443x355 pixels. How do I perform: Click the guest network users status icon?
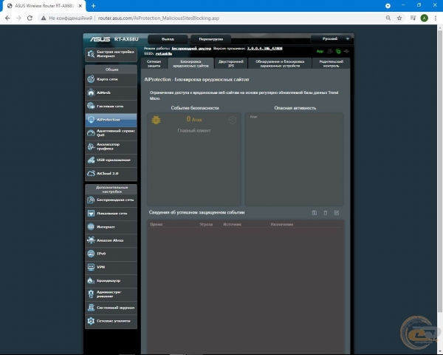coord(330,51)
